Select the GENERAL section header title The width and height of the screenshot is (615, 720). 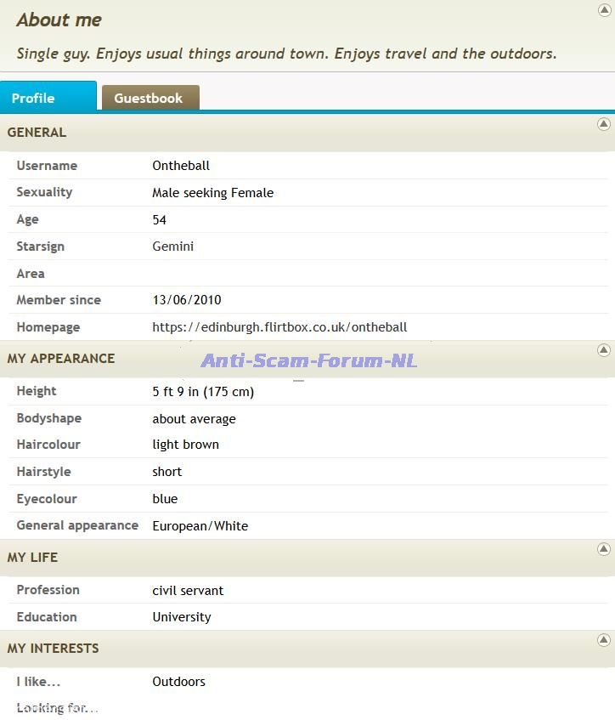click(37, 133)
